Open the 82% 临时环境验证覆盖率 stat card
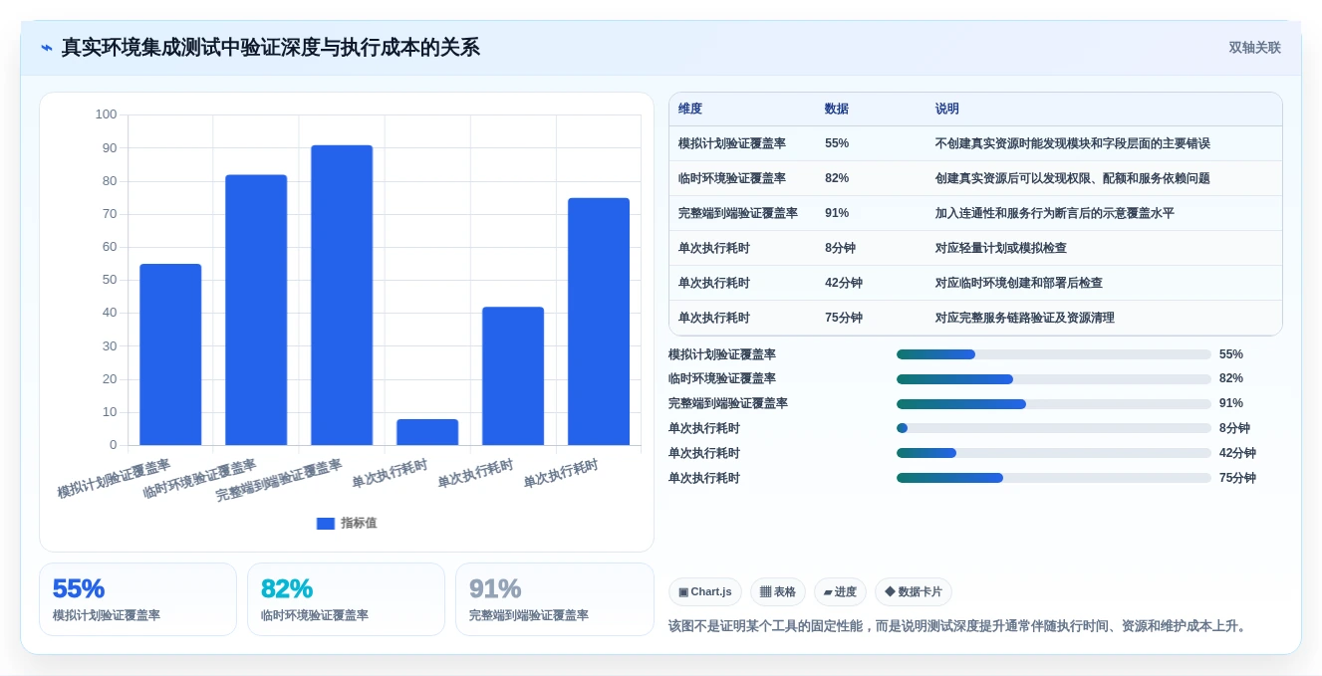 pyautogui.click(x=346, y=599)
